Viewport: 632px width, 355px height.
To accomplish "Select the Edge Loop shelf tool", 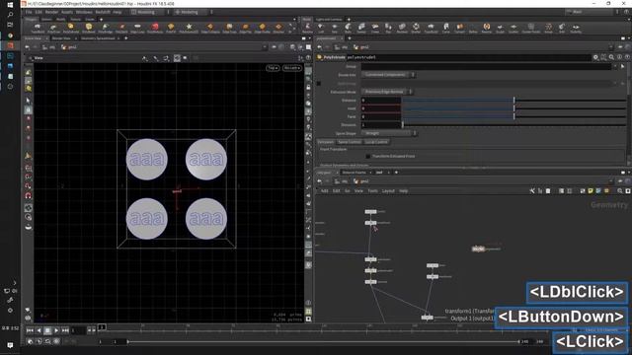I will [x=137, y=28].
